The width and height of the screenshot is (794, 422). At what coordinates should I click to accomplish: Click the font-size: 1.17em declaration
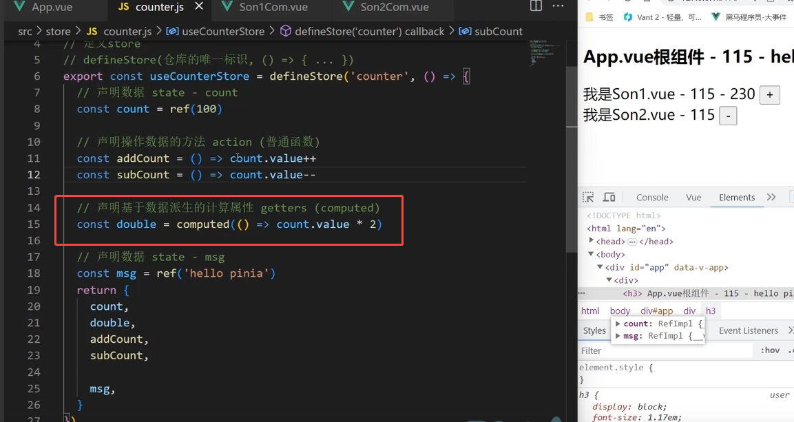click(636, 417)
